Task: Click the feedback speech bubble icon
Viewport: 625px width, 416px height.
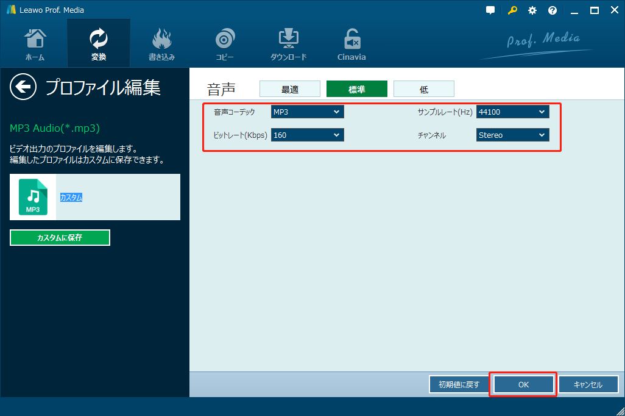Action: 490,10
